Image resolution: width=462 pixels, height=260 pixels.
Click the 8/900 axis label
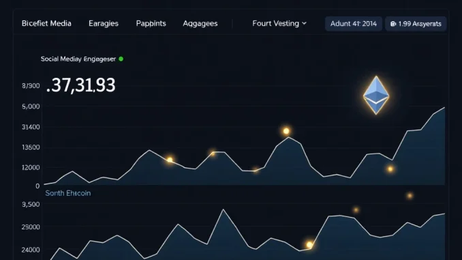point(31,86)
